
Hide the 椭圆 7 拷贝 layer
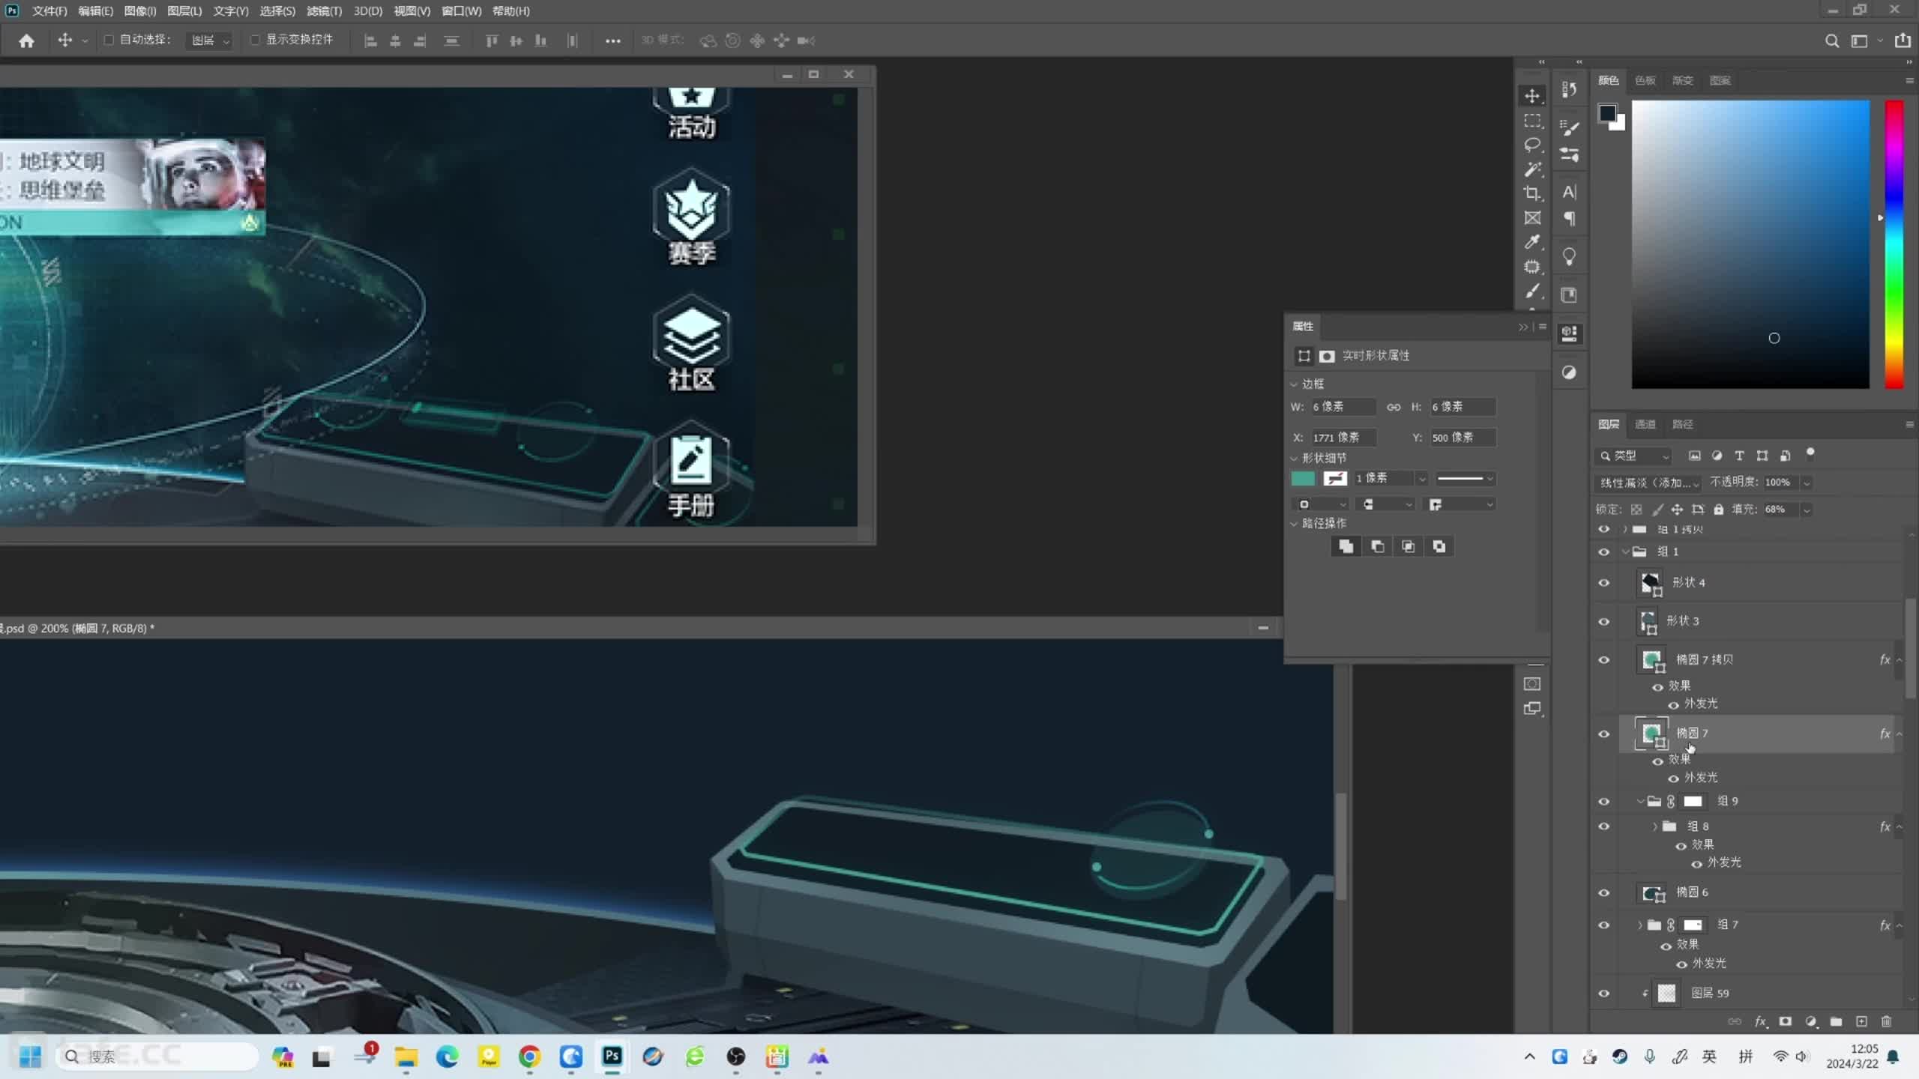click(x=1603, y=660)
